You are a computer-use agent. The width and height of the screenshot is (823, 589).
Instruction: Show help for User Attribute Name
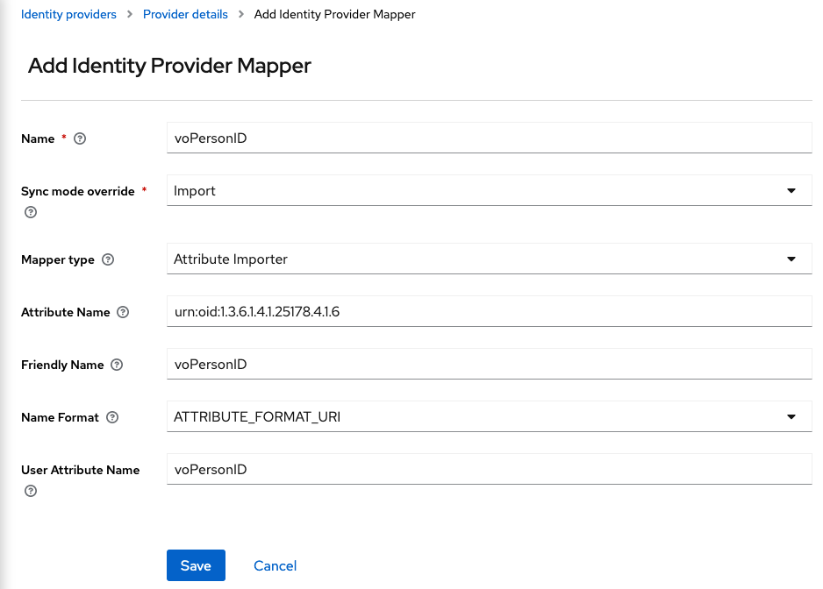[30, 491]
